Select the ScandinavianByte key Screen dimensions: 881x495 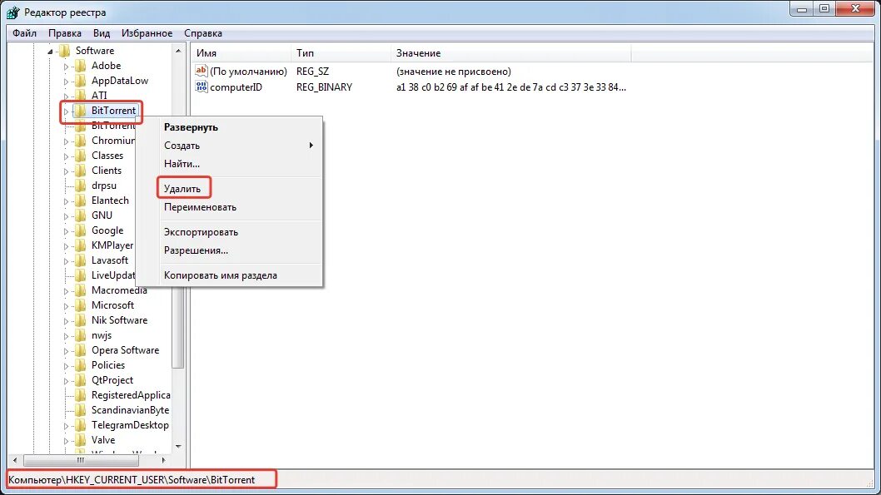[x=131, y=410]
